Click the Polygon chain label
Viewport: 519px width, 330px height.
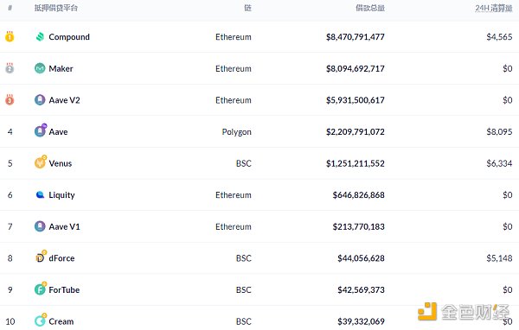click(x=237, y=132)
